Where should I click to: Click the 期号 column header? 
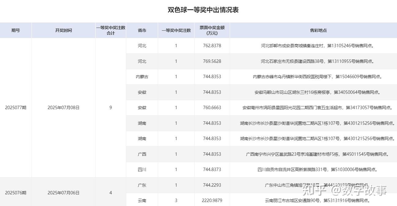[16, 30]
